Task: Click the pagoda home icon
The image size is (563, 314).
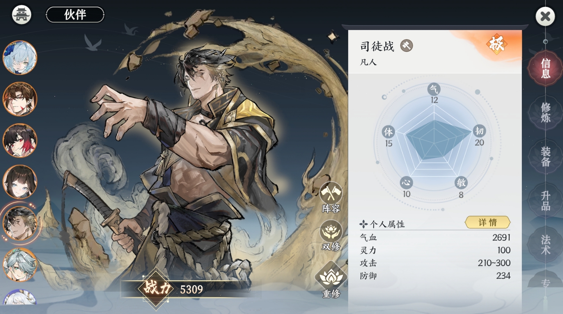Action: point(22,15)
